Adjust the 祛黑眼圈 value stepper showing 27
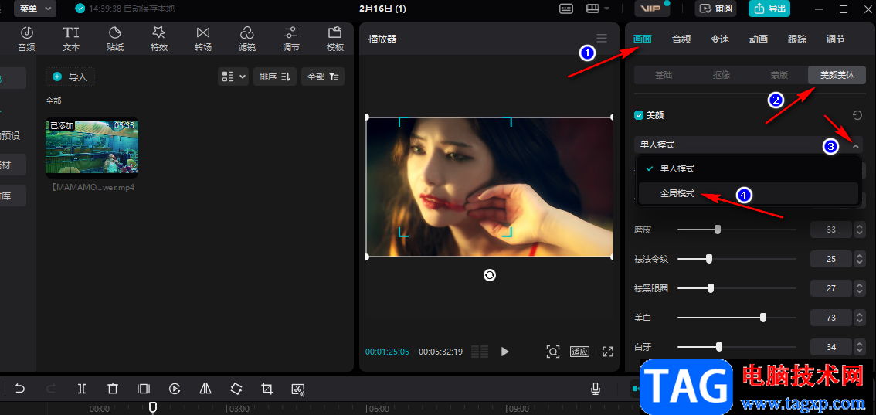 860,288
